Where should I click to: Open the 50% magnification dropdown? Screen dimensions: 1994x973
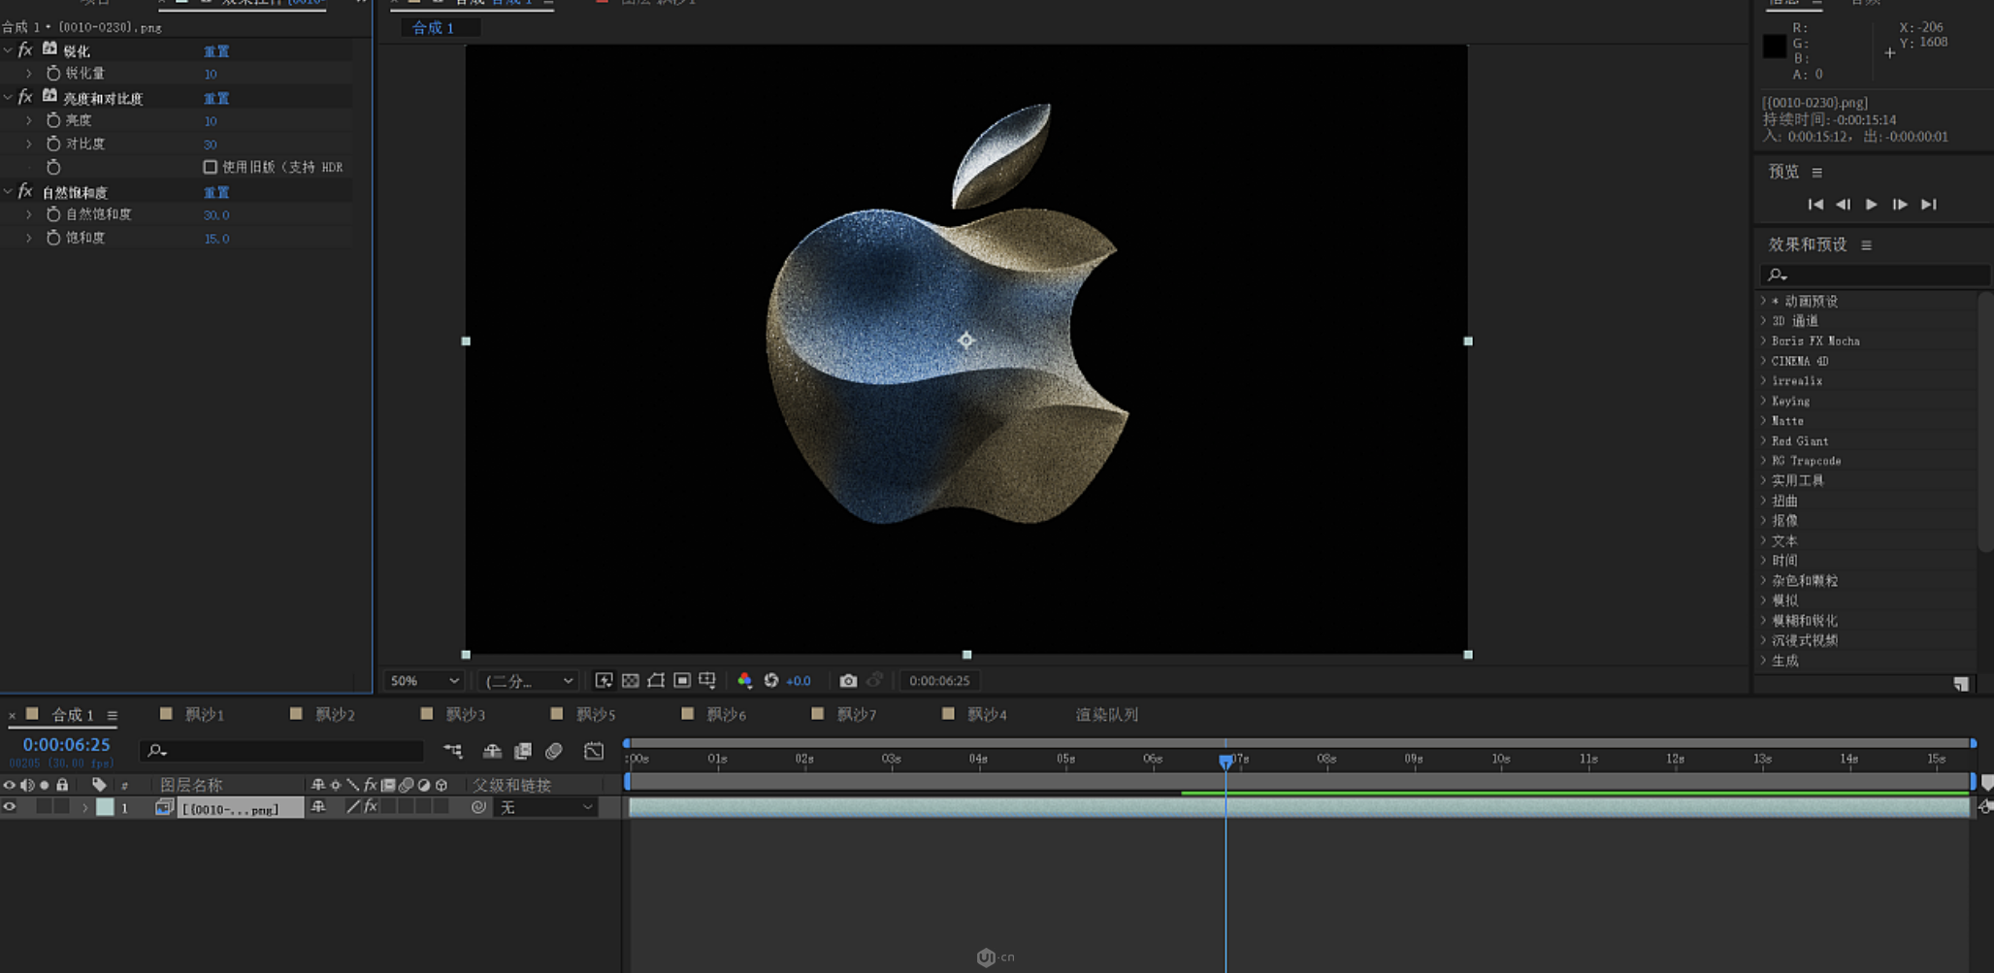(x=424, y=681)
